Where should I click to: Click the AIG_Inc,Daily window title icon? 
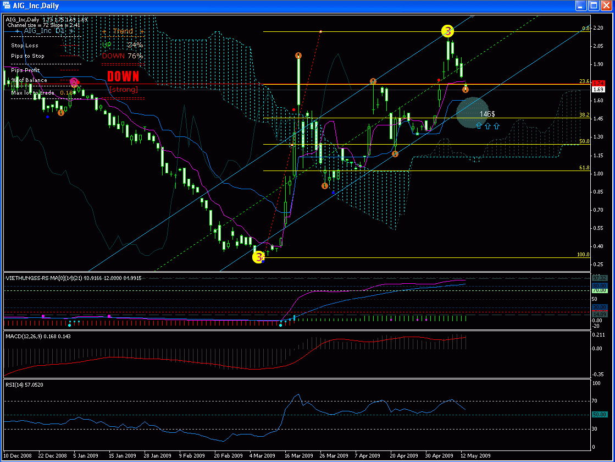(6, 5)
